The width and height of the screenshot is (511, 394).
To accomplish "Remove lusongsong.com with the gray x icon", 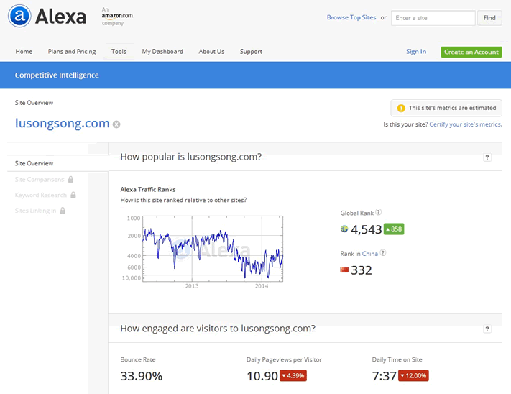I will point(116,124).
